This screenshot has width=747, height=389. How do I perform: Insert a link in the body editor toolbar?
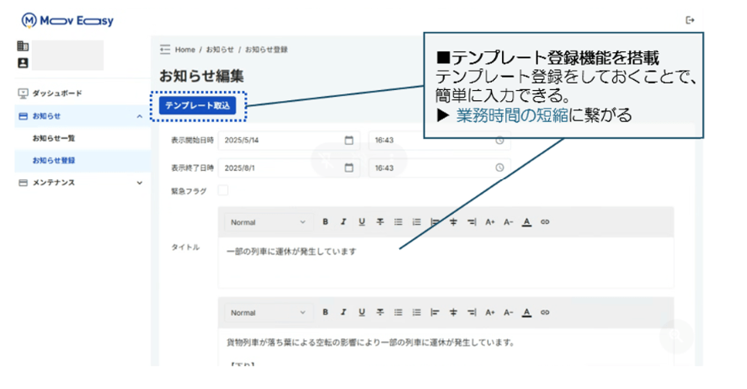(x=545, y=312)
